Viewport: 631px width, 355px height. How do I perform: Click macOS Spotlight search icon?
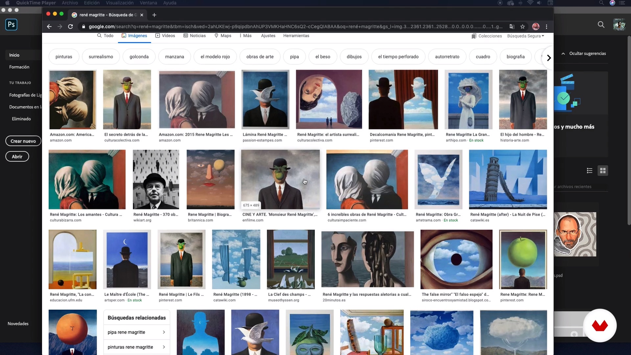[x=601, y=3]
